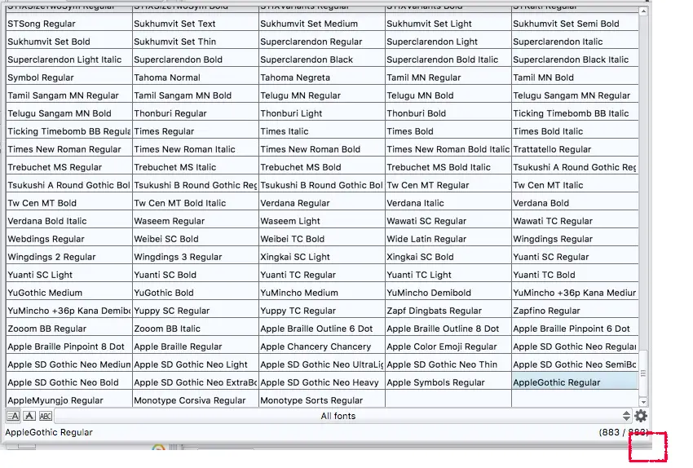Select Verdana Regular font
The height and width of the screenshot is (468, 693).
coord(322,203)
